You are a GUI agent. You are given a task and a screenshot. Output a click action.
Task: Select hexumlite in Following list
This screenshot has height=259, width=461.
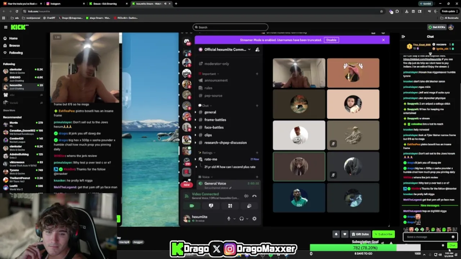[x=23, y=87]
